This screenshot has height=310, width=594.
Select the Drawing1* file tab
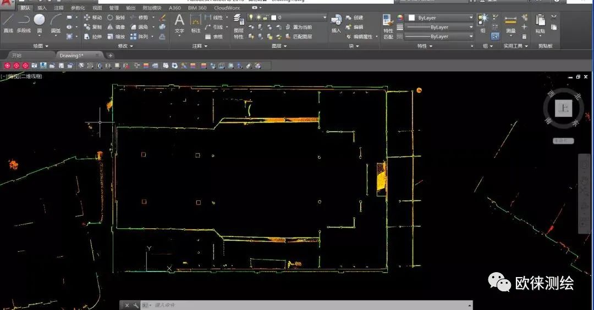[79, 55]
